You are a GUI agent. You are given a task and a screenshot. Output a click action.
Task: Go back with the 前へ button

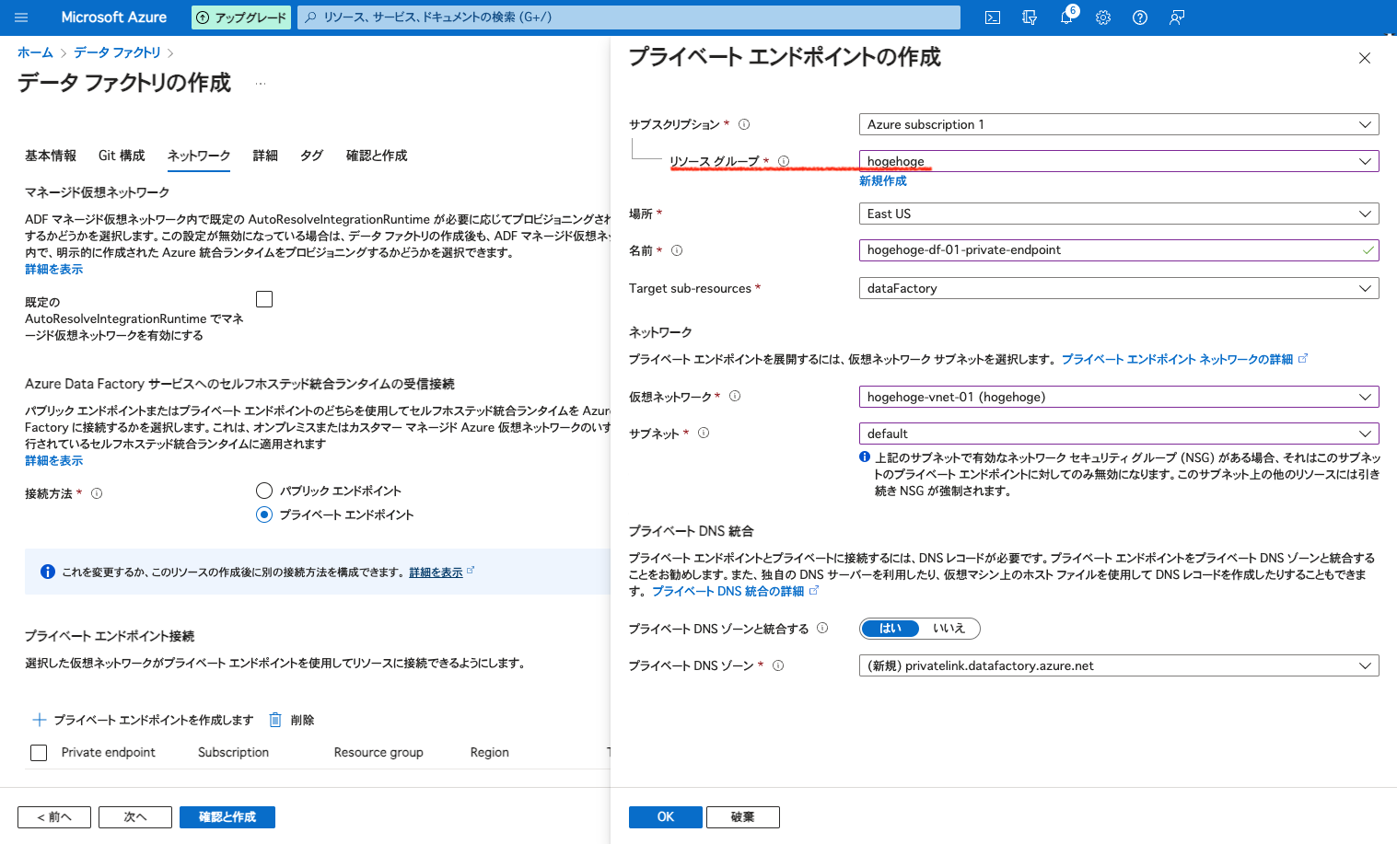click(x=54, y=817)
